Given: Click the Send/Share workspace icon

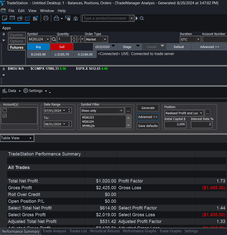Looking at the screenshot, I should click(x=28, y=18).
